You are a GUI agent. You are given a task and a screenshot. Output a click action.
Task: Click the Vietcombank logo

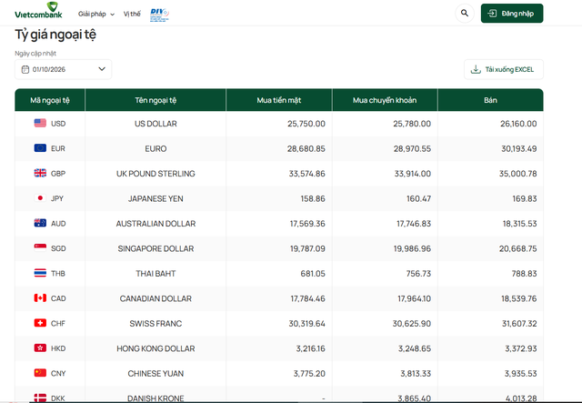click(x=38, y=11)
